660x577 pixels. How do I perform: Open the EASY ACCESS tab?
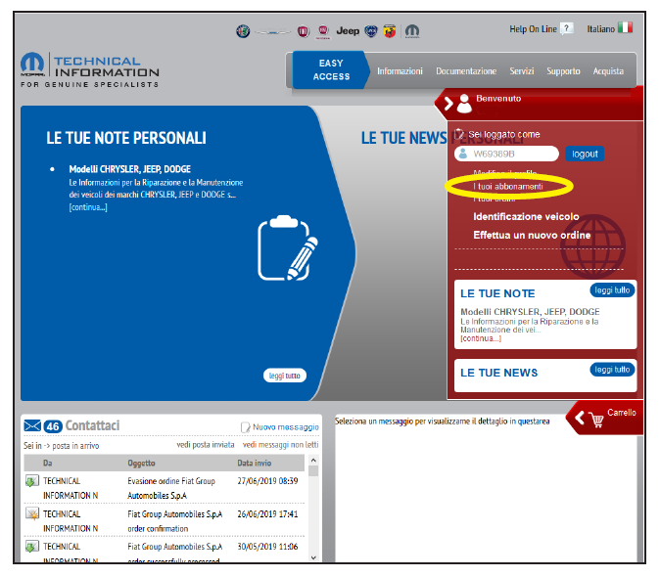click(331, 69)
